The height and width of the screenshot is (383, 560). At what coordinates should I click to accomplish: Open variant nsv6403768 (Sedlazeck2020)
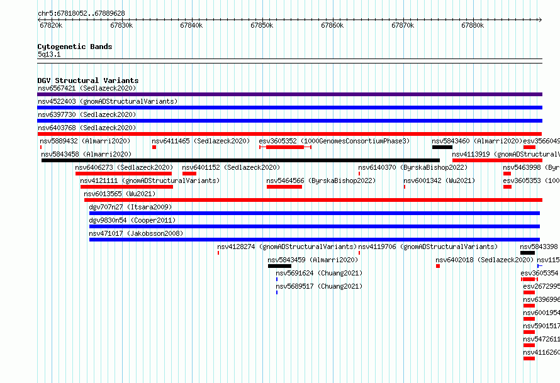pos(87,128)
